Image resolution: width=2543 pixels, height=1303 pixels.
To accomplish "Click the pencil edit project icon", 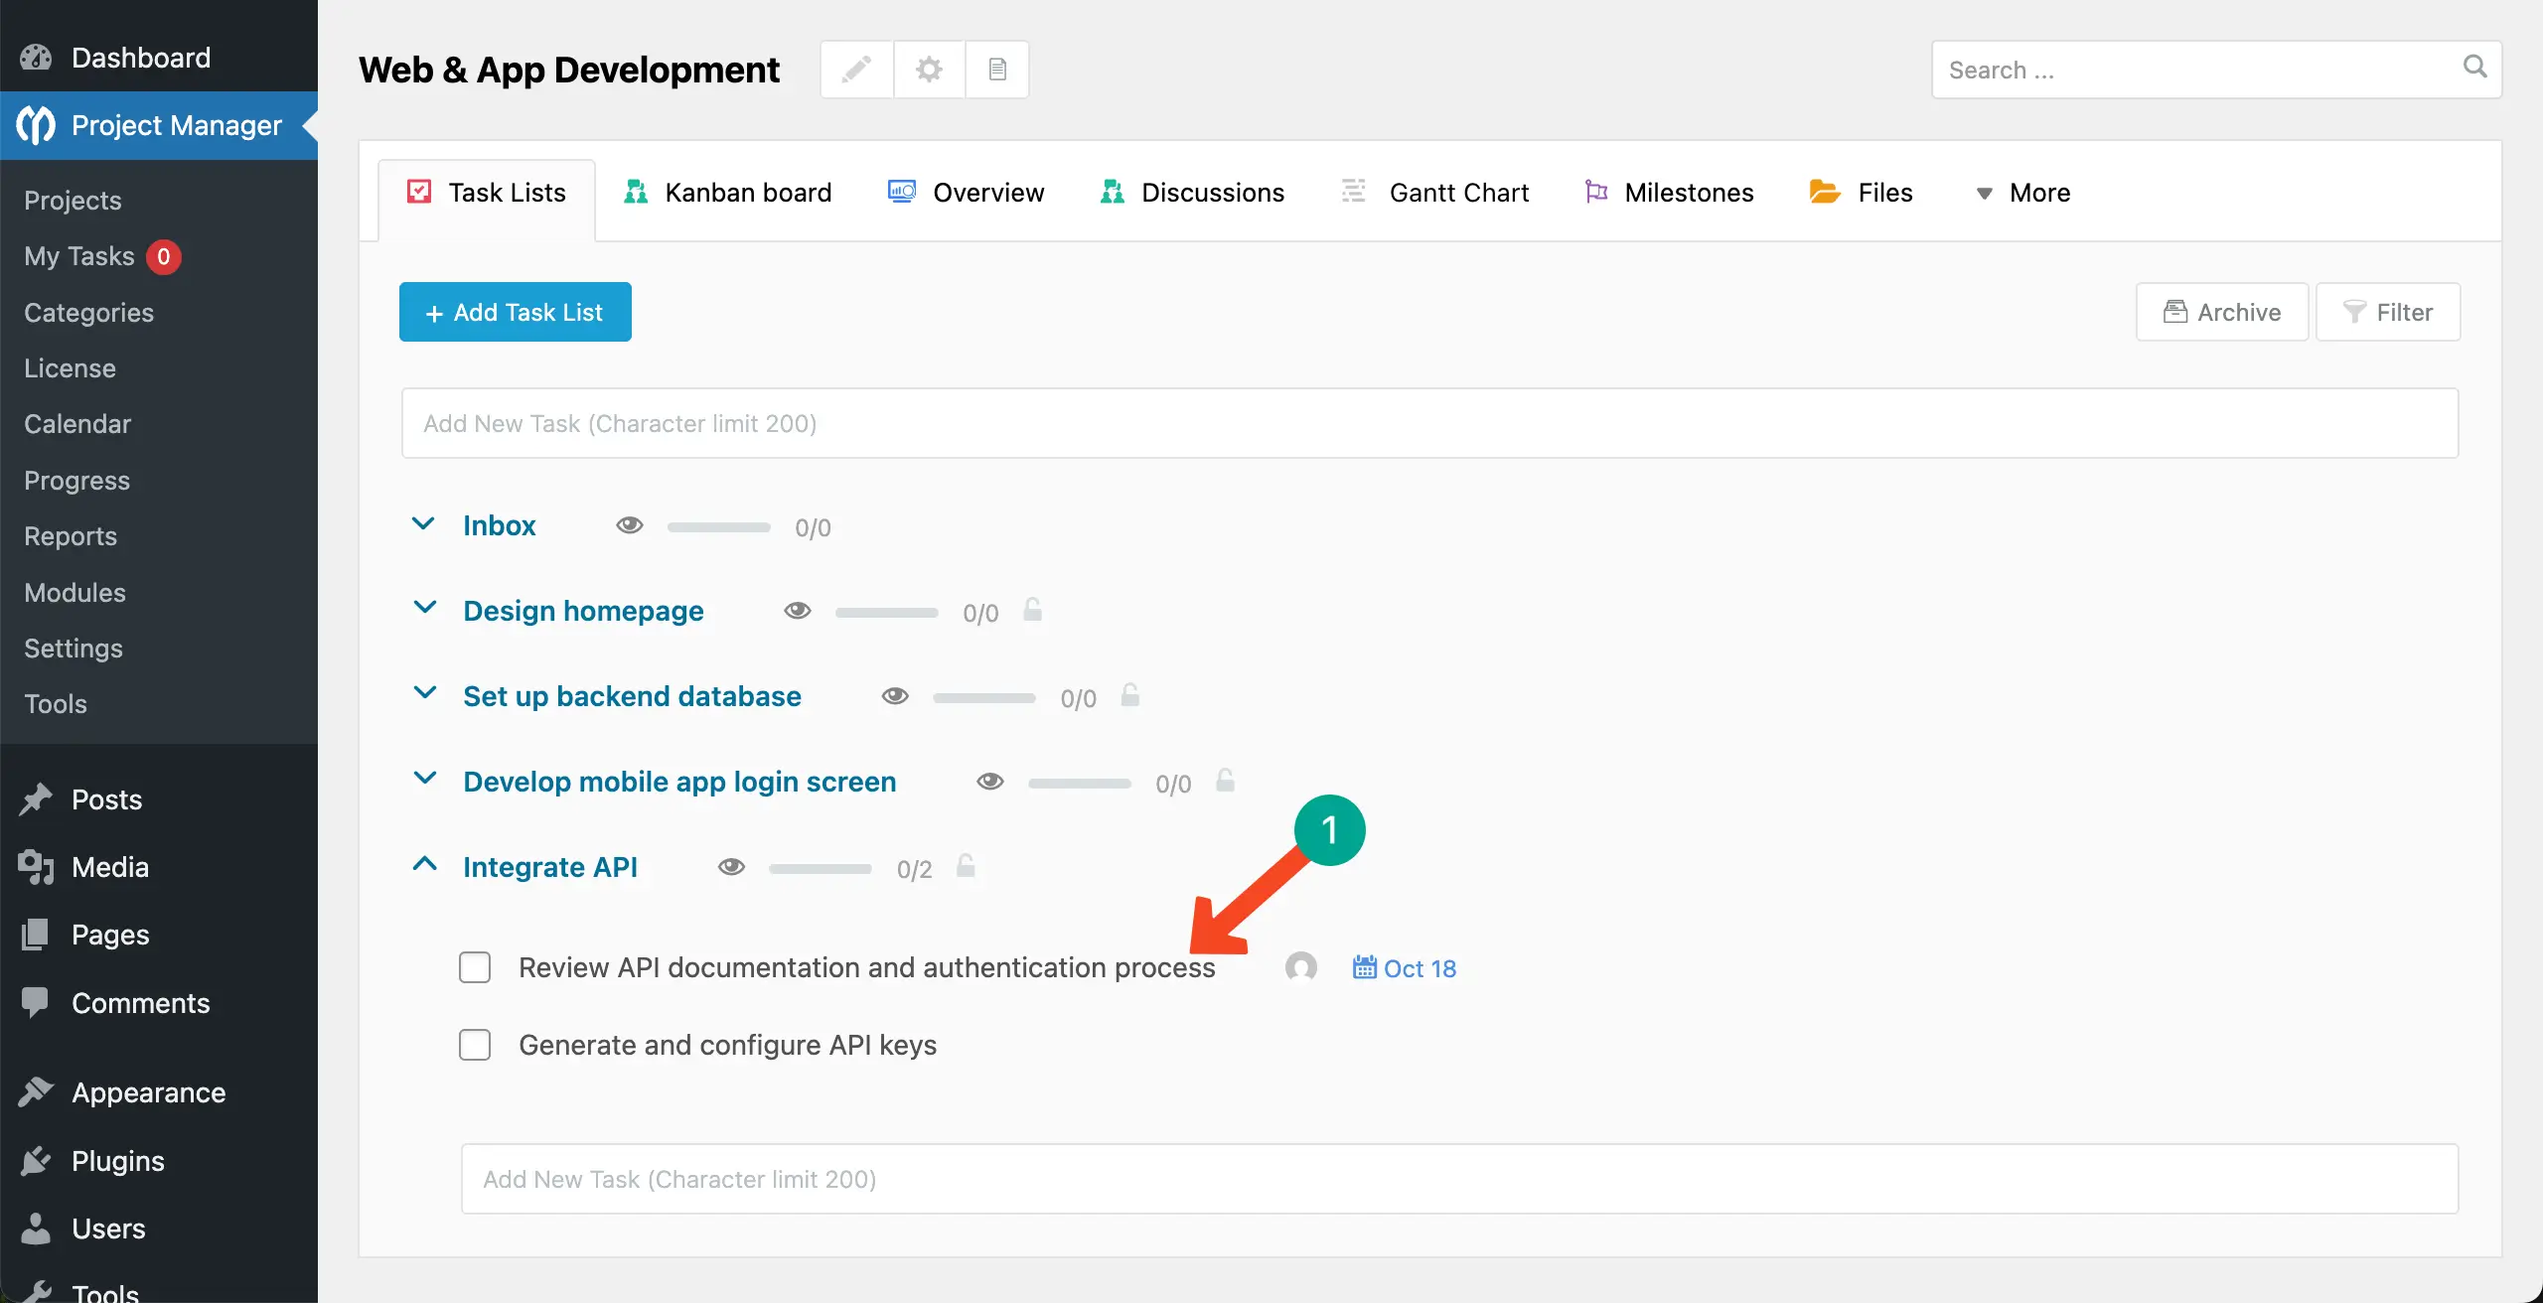I will click(x=856, y=70).
